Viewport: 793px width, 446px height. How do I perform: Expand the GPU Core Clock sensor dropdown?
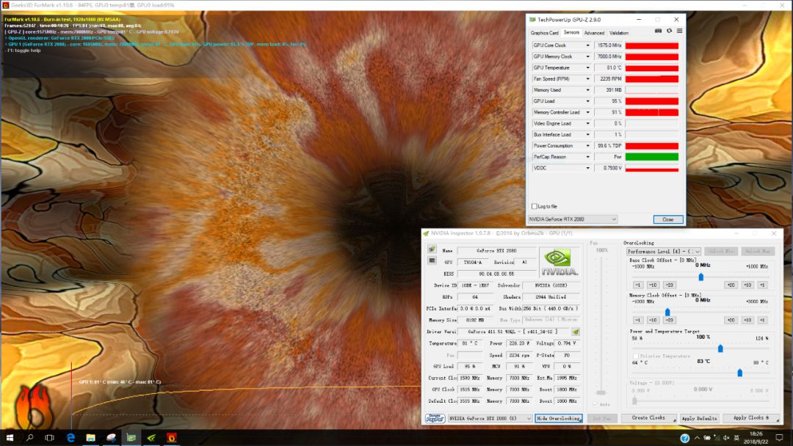click(x=587, y=45)
